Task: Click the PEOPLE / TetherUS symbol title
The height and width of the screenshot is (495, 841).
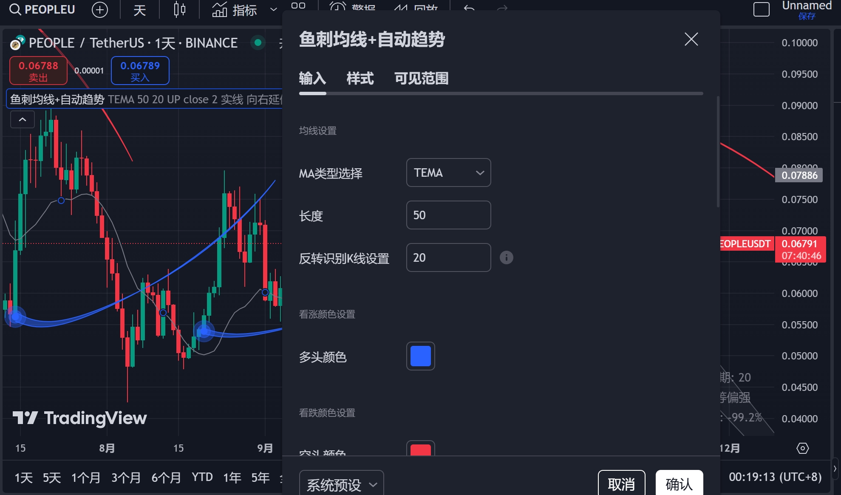Action: (x=133, y=43)
